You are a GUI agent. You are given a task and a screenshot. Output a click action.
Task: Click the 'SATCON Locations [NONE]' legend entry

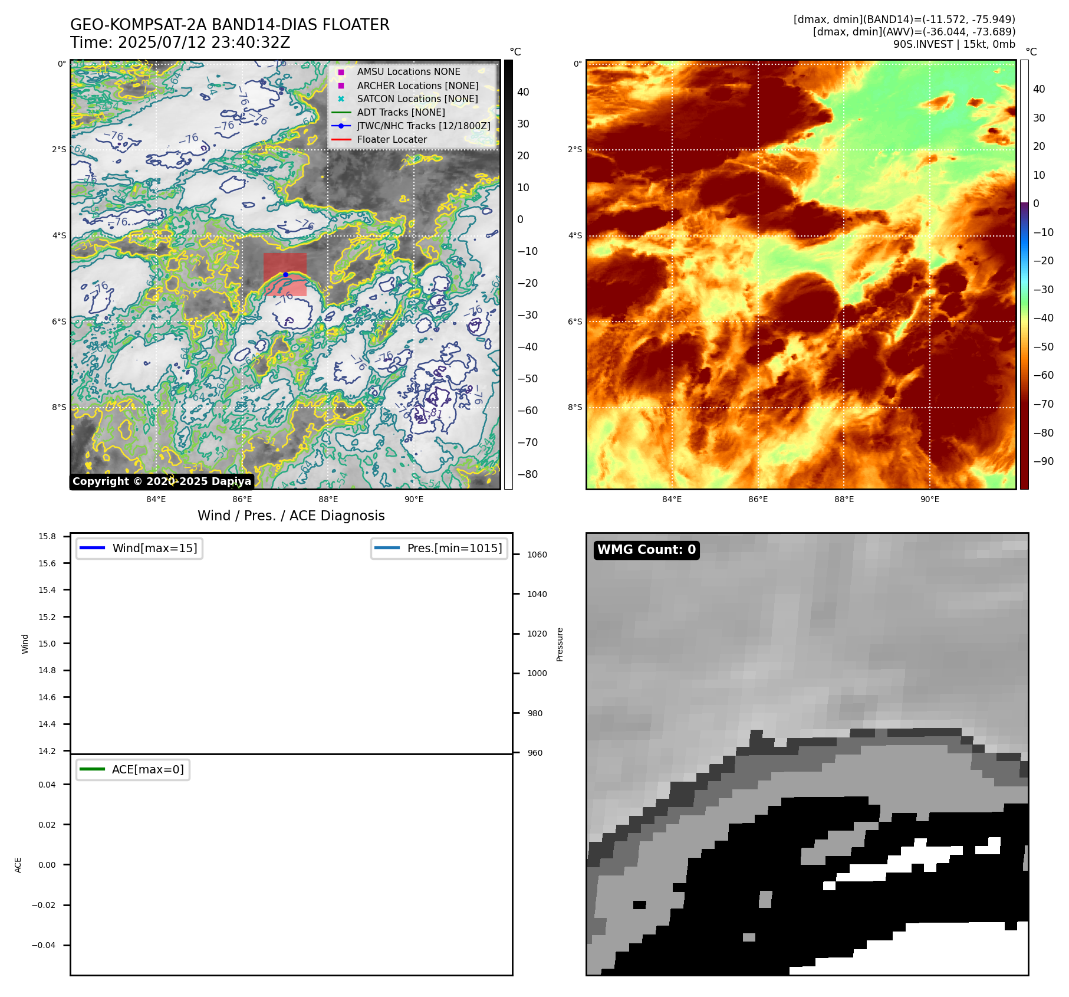point(417,99)
